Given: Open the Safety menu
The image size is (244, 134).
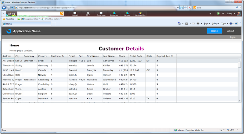Looking at the screenshot, I should 216,24.
